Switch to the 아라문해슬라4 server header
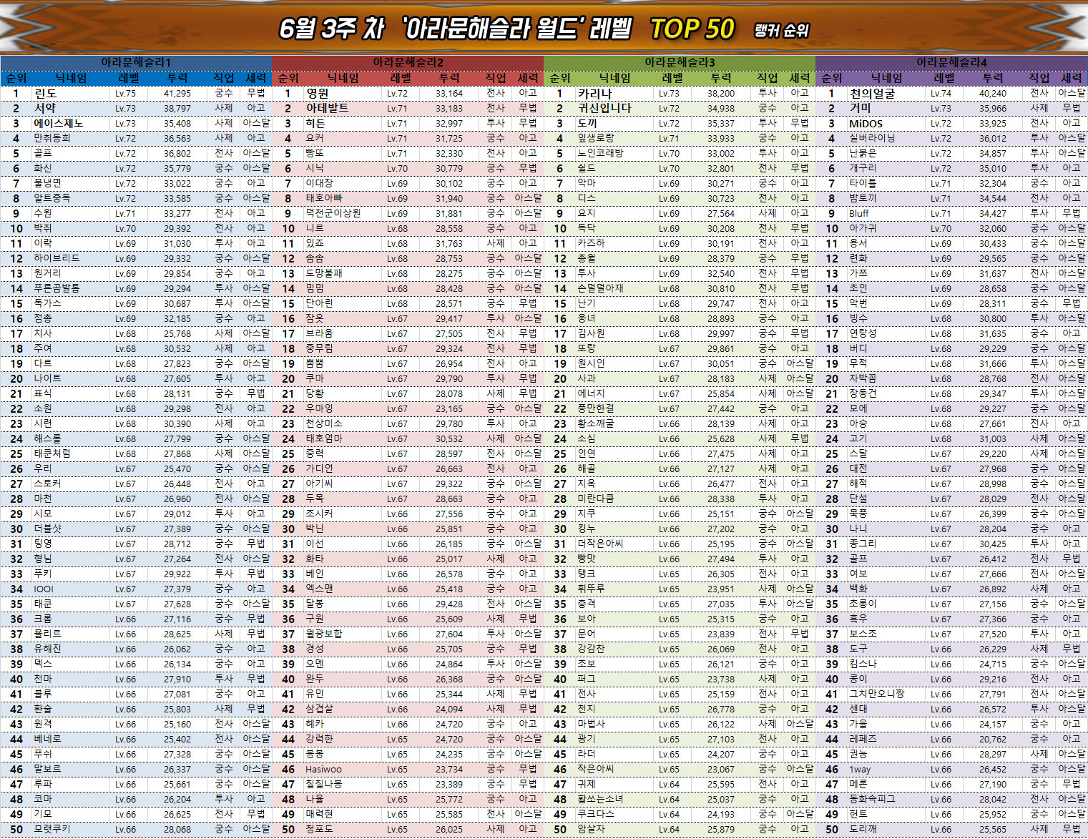The image size is (1088, 839). [x=951, y=62]
